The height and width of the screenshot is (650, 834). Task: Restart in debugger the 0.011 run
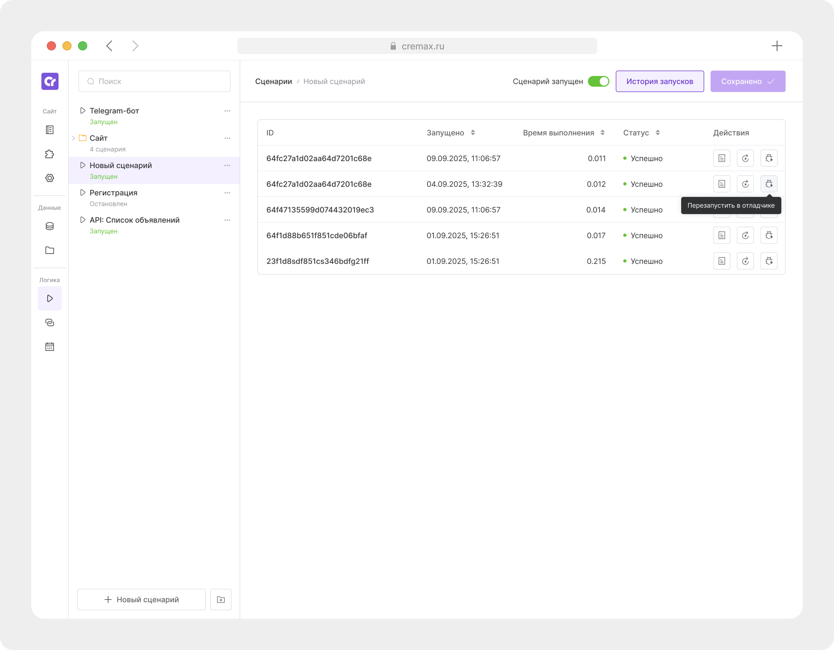pos(769,158)
